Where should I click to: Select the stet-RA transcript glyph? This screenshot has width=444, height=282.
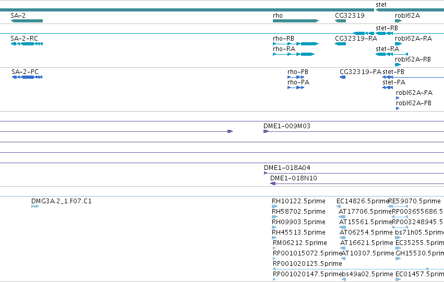(392, 54)
